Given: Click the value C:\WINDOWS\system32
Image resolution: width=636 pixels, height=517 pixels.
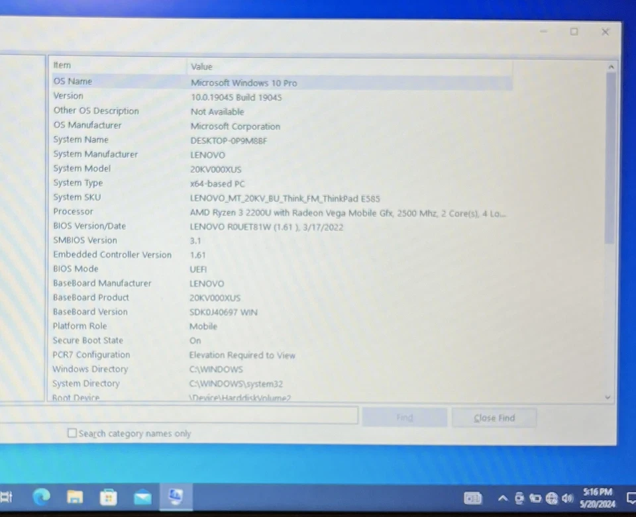Looking at the screenshot, I should [x=236, y=384].
